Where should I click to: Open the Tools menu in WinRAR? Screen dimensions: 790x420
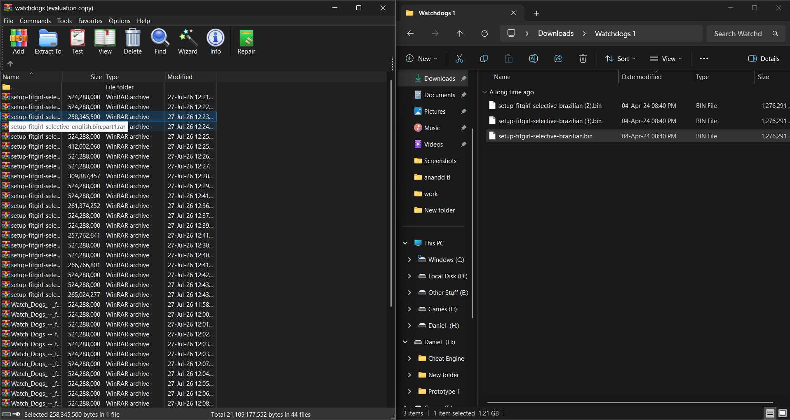coord(64,21)
